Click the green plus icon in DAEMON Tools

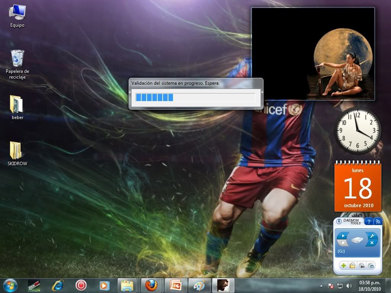(344, 266)
